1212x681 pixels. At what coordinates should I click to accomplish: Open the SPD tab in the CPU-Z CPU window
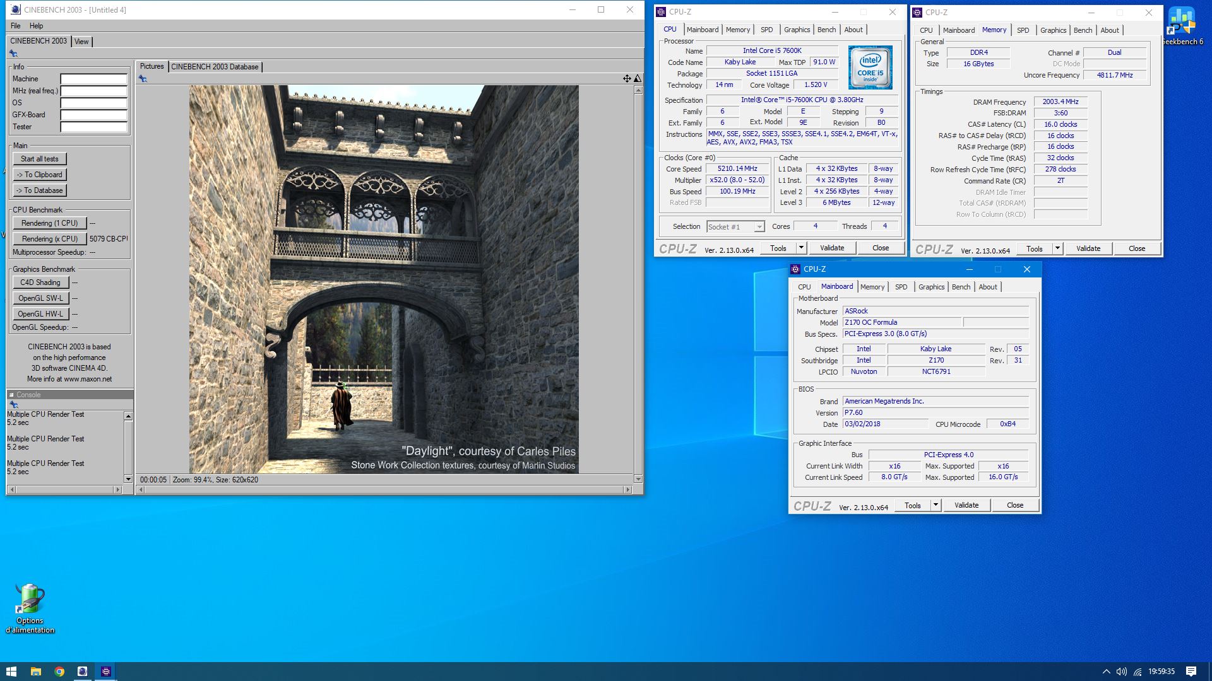[x=766, y=30]
